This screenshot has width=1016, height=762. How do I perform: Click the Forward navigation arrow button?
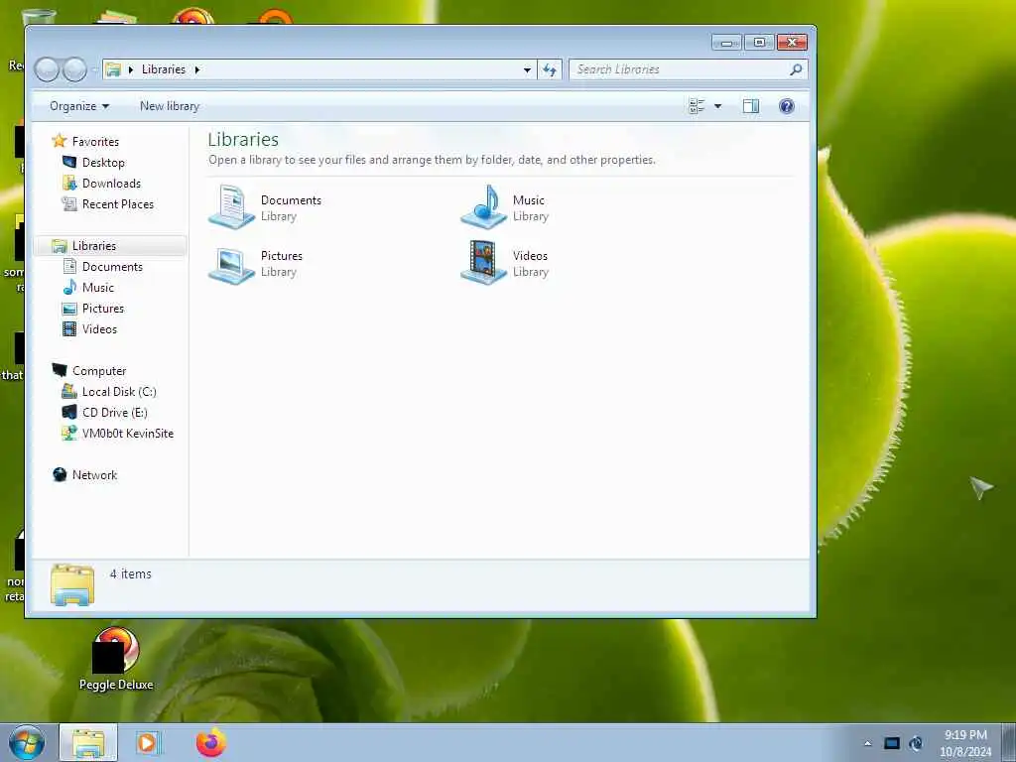click(x=74, y=69)
